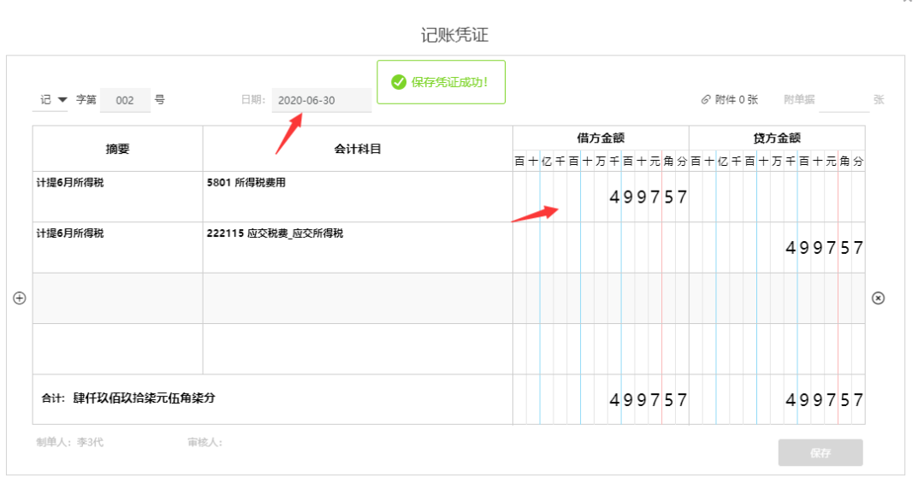Click the paperclip 附件 attachment icon
This screenshot has width=924, height=489.
pos(706,100)
